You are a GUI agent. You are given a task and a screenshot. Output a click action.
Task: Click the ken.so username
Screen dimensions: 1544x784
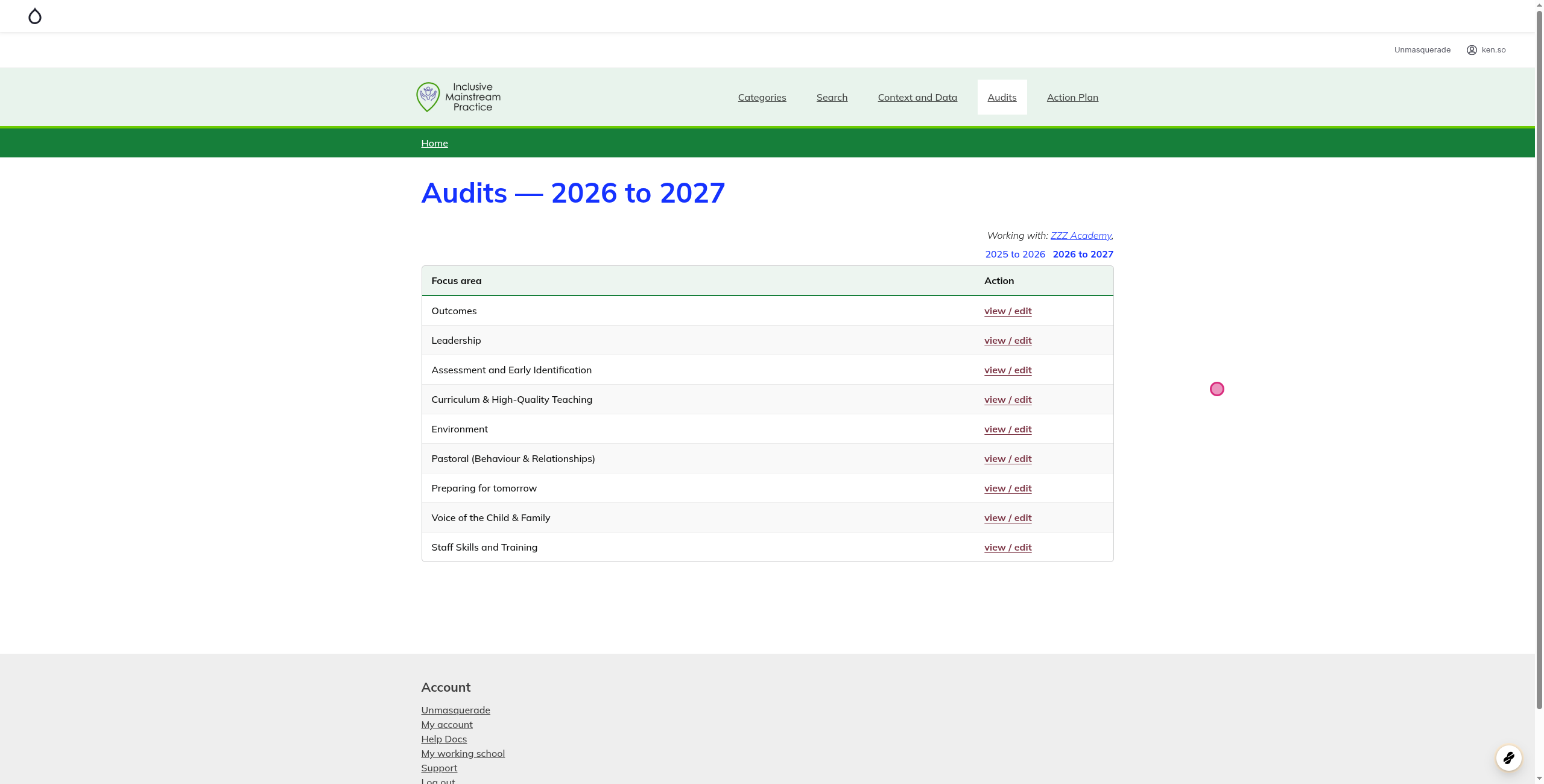[1493, 50]
